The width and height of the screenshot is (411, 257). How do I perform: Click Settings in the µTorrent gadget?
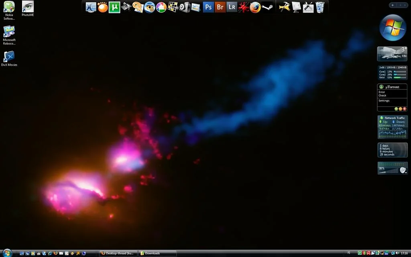pos(384,101)
